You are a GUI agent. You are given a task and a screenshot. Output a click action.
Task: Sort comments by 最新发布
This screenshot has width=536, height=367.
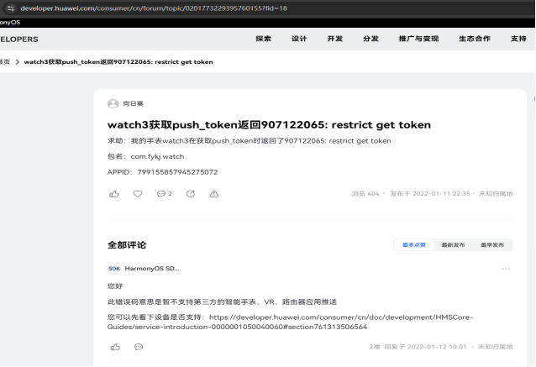453,245
